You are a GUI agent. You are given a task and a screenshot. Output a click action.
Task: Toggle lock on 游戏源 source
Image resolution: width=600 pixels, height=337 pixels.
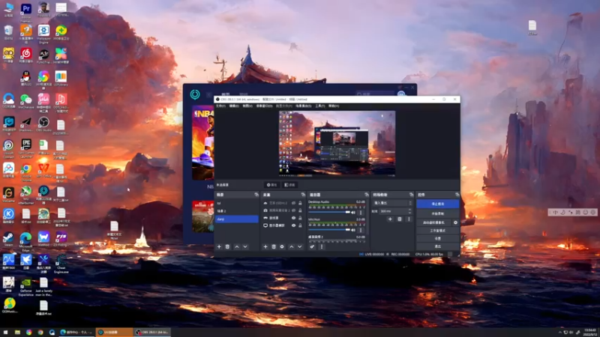tap(300, 218)
